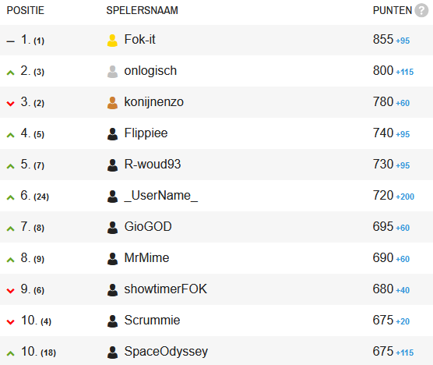
Task: Click the PUNTEN column header
Action: (x=393, y=10)
